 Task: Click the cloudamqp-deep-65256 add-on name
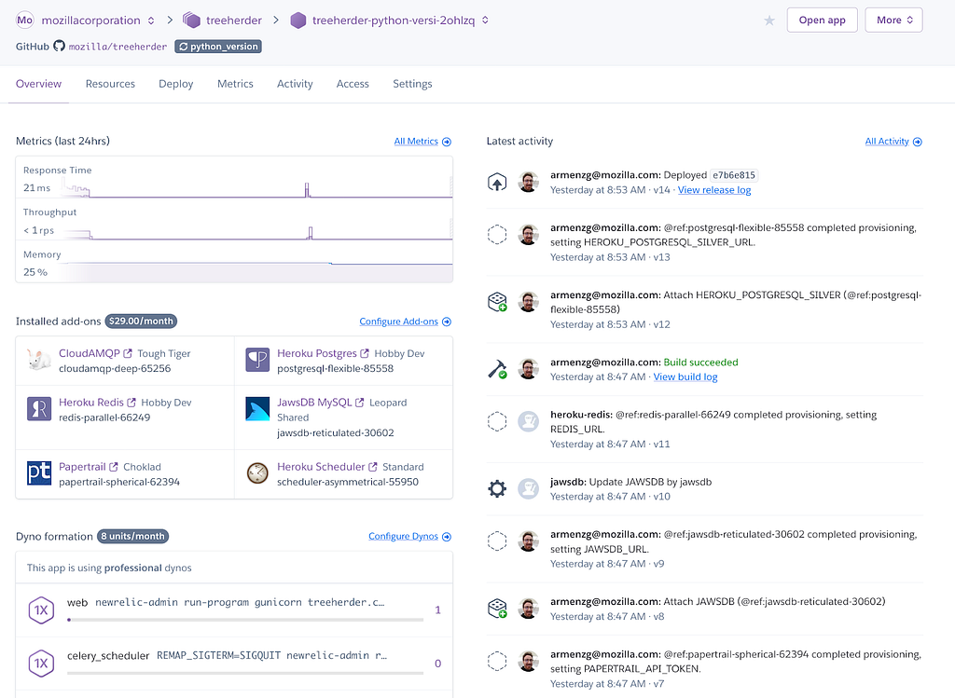click(115, 369)
